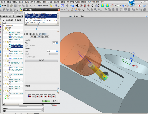Screen dimensions: 148x114
Task: Click the undo arrow toolbar icon
Action: pyautogui.click(x=35, y=6)
